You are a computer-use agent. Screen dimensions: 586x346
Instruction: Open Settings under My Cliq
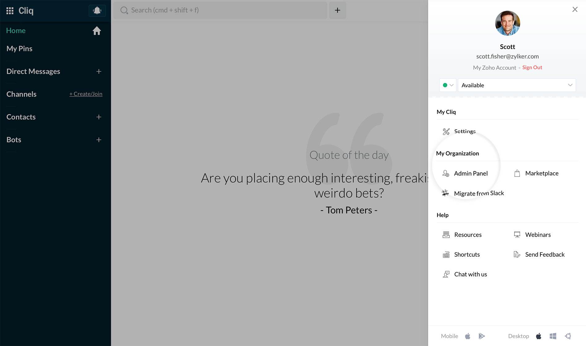(x=464, y=132)
